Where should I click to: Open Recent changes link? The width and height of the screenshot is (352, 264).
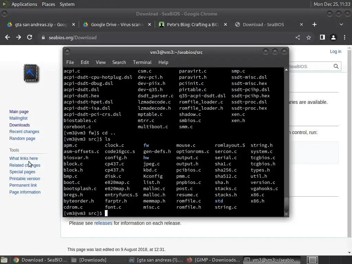pos(24,132)
